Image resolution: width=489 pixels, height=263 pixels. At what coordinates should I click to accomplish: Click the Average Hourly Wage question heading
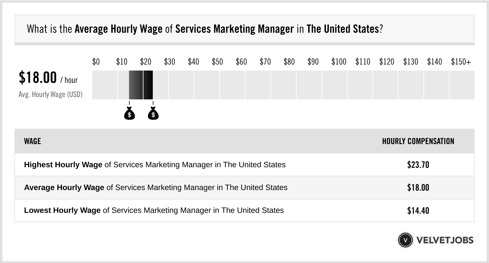205,29
